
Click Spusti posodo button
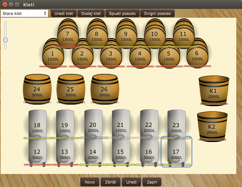pyautogui.click(x=122, y=13)
